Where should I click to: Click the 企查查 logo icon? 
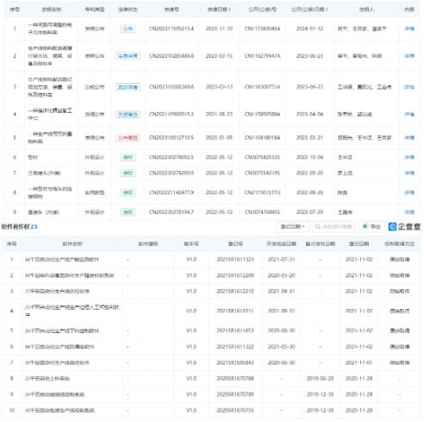pos(392,227)
